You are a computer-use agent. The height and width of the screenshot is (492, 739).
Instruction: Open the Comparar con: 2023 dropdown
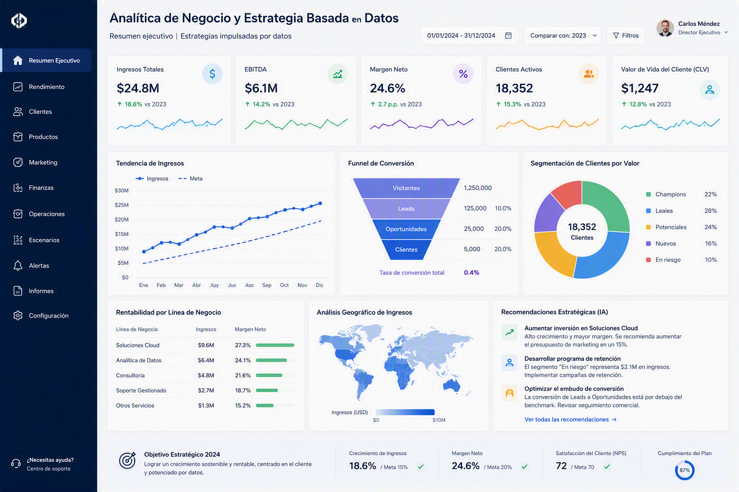tap(562, 36)
